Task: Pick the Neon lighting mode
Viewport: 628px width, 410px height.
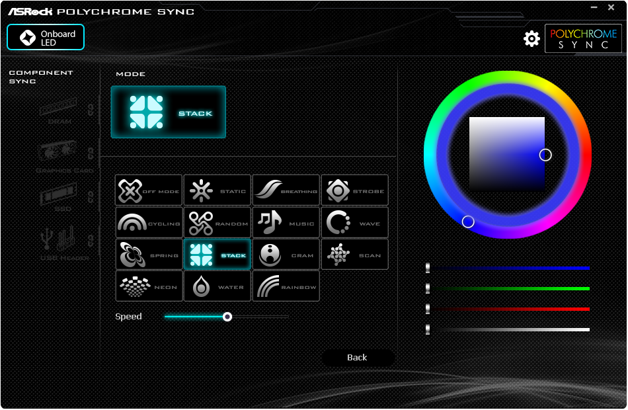Action: (149, 286)
